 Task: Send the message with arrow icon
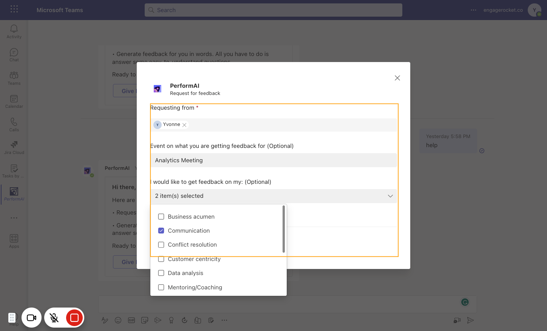(470, 320)
